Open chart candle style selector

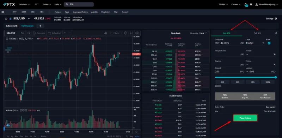click(29, 33)
